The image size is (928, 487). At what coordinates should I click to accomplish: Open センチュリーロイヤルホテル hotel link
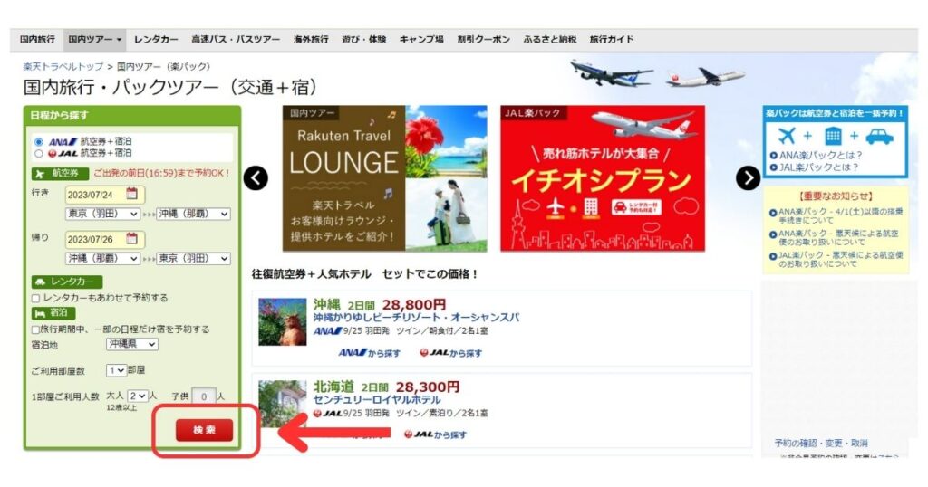coord(377,400)
